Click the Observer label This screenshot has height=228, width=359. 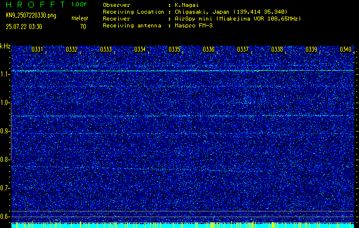click(116, 5)
